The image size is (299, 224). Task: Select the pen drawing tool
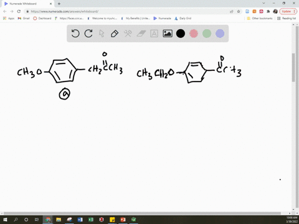click(115, 34)
